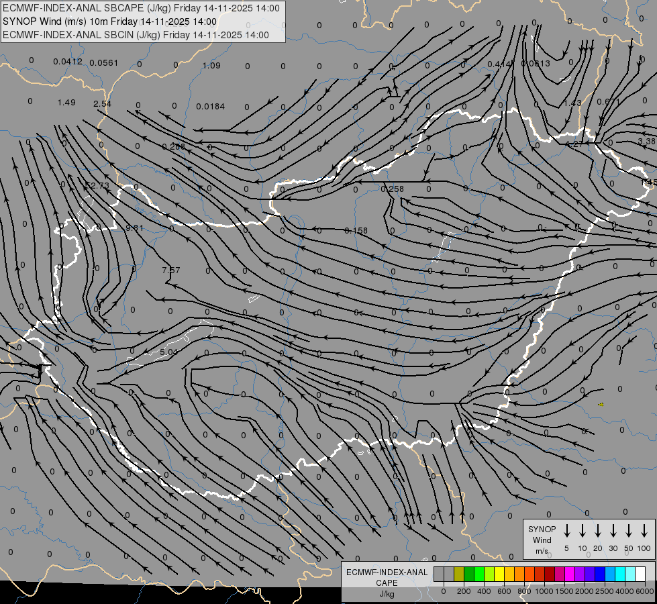The height and width of the screenshot is (604, 657).
Task: Click the 2.73 value on the map
Action: [100, 186]
